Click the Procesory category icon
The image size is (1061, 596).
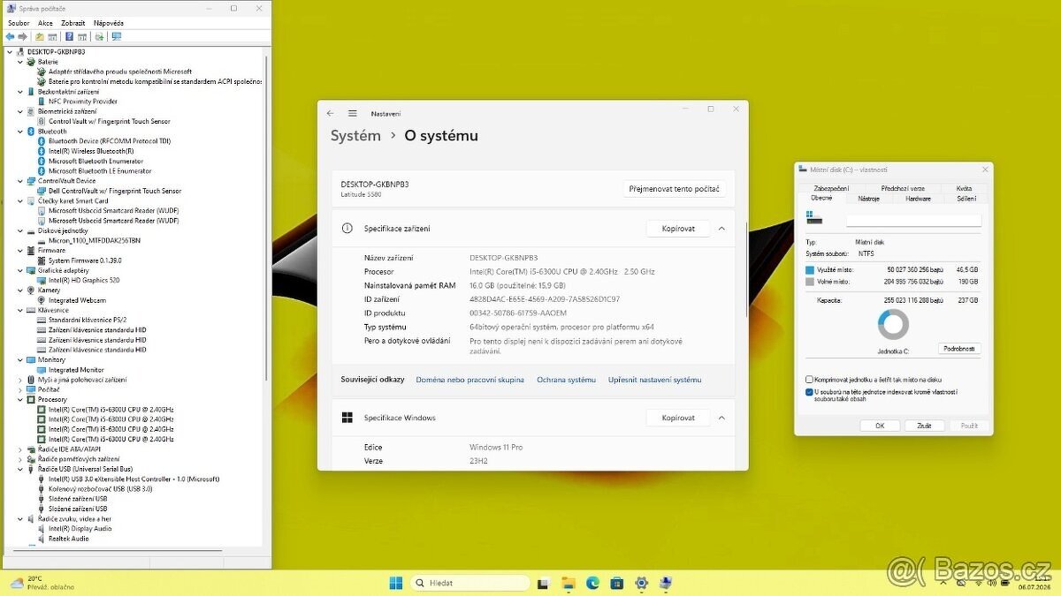[x=31, y=400]
